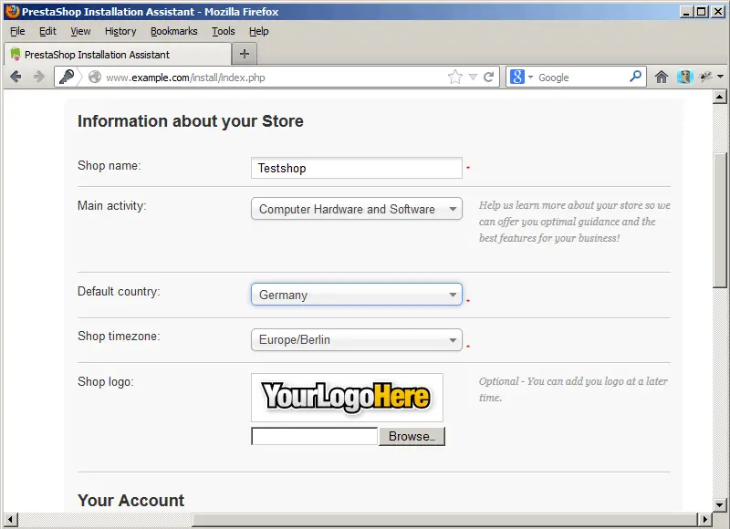Click the site identity globe icon
Screen dimensions: 730x529
pyautogui.click(x=95, y=77)
